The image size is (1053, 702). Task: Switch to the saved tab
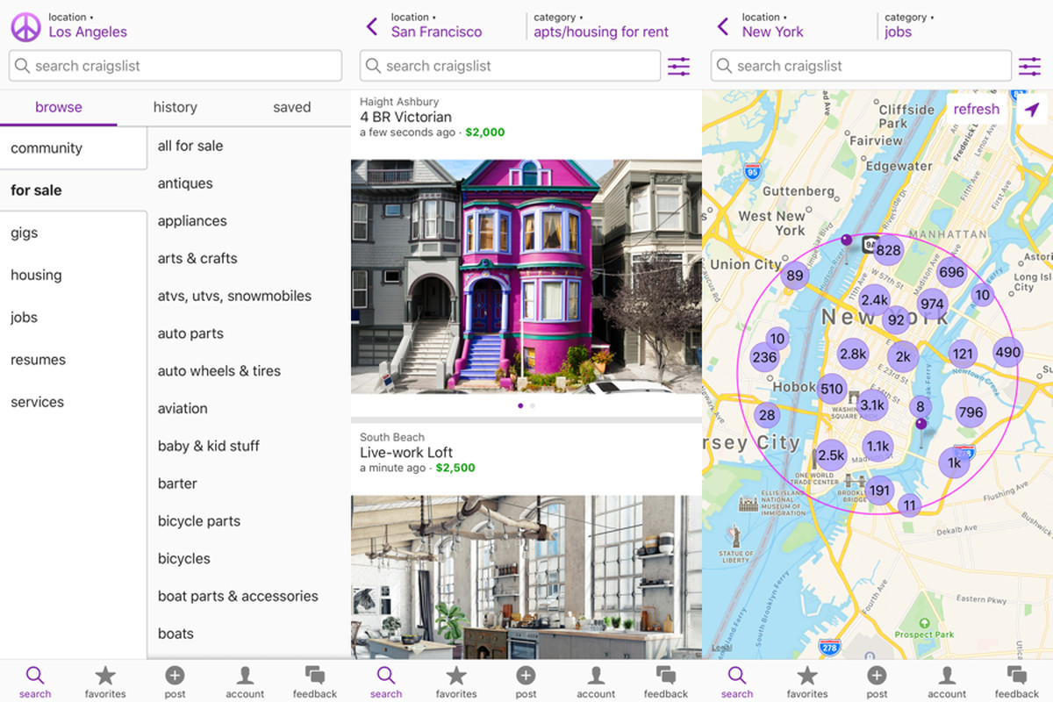click(292, 107)
